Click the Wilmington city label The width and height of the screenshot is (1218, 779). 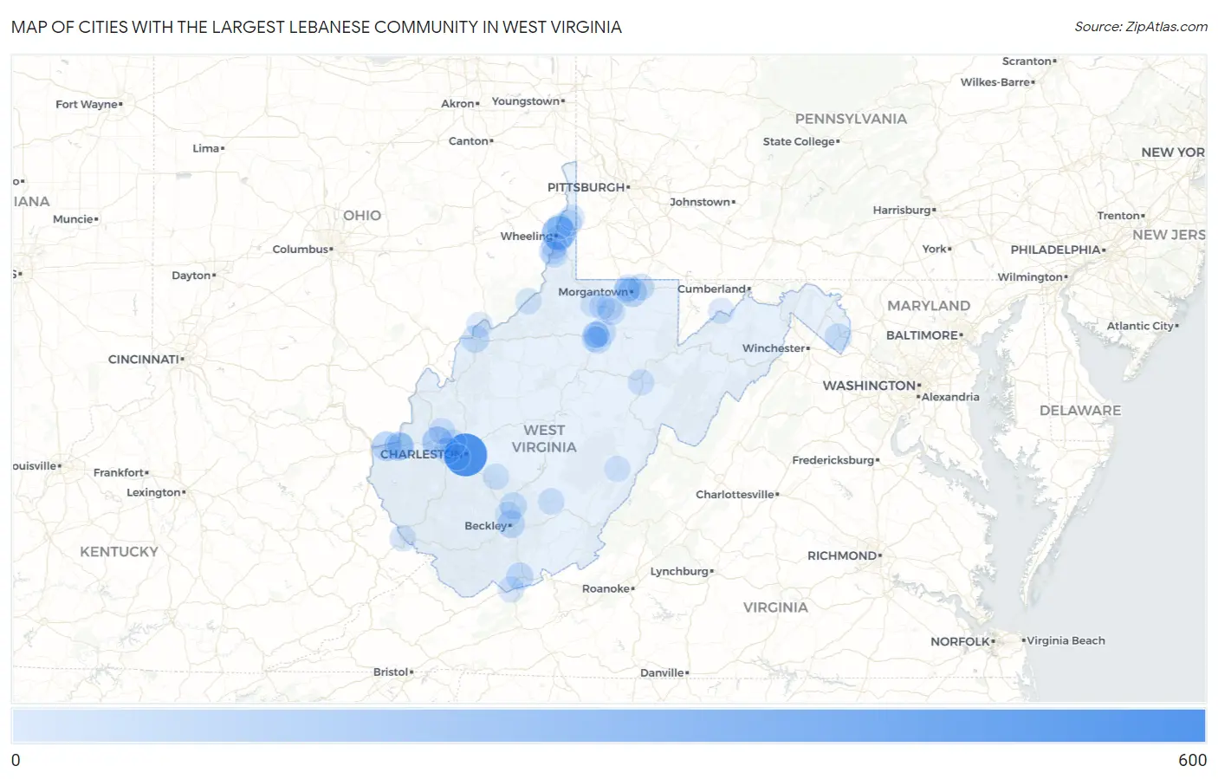coord(1030,277)
